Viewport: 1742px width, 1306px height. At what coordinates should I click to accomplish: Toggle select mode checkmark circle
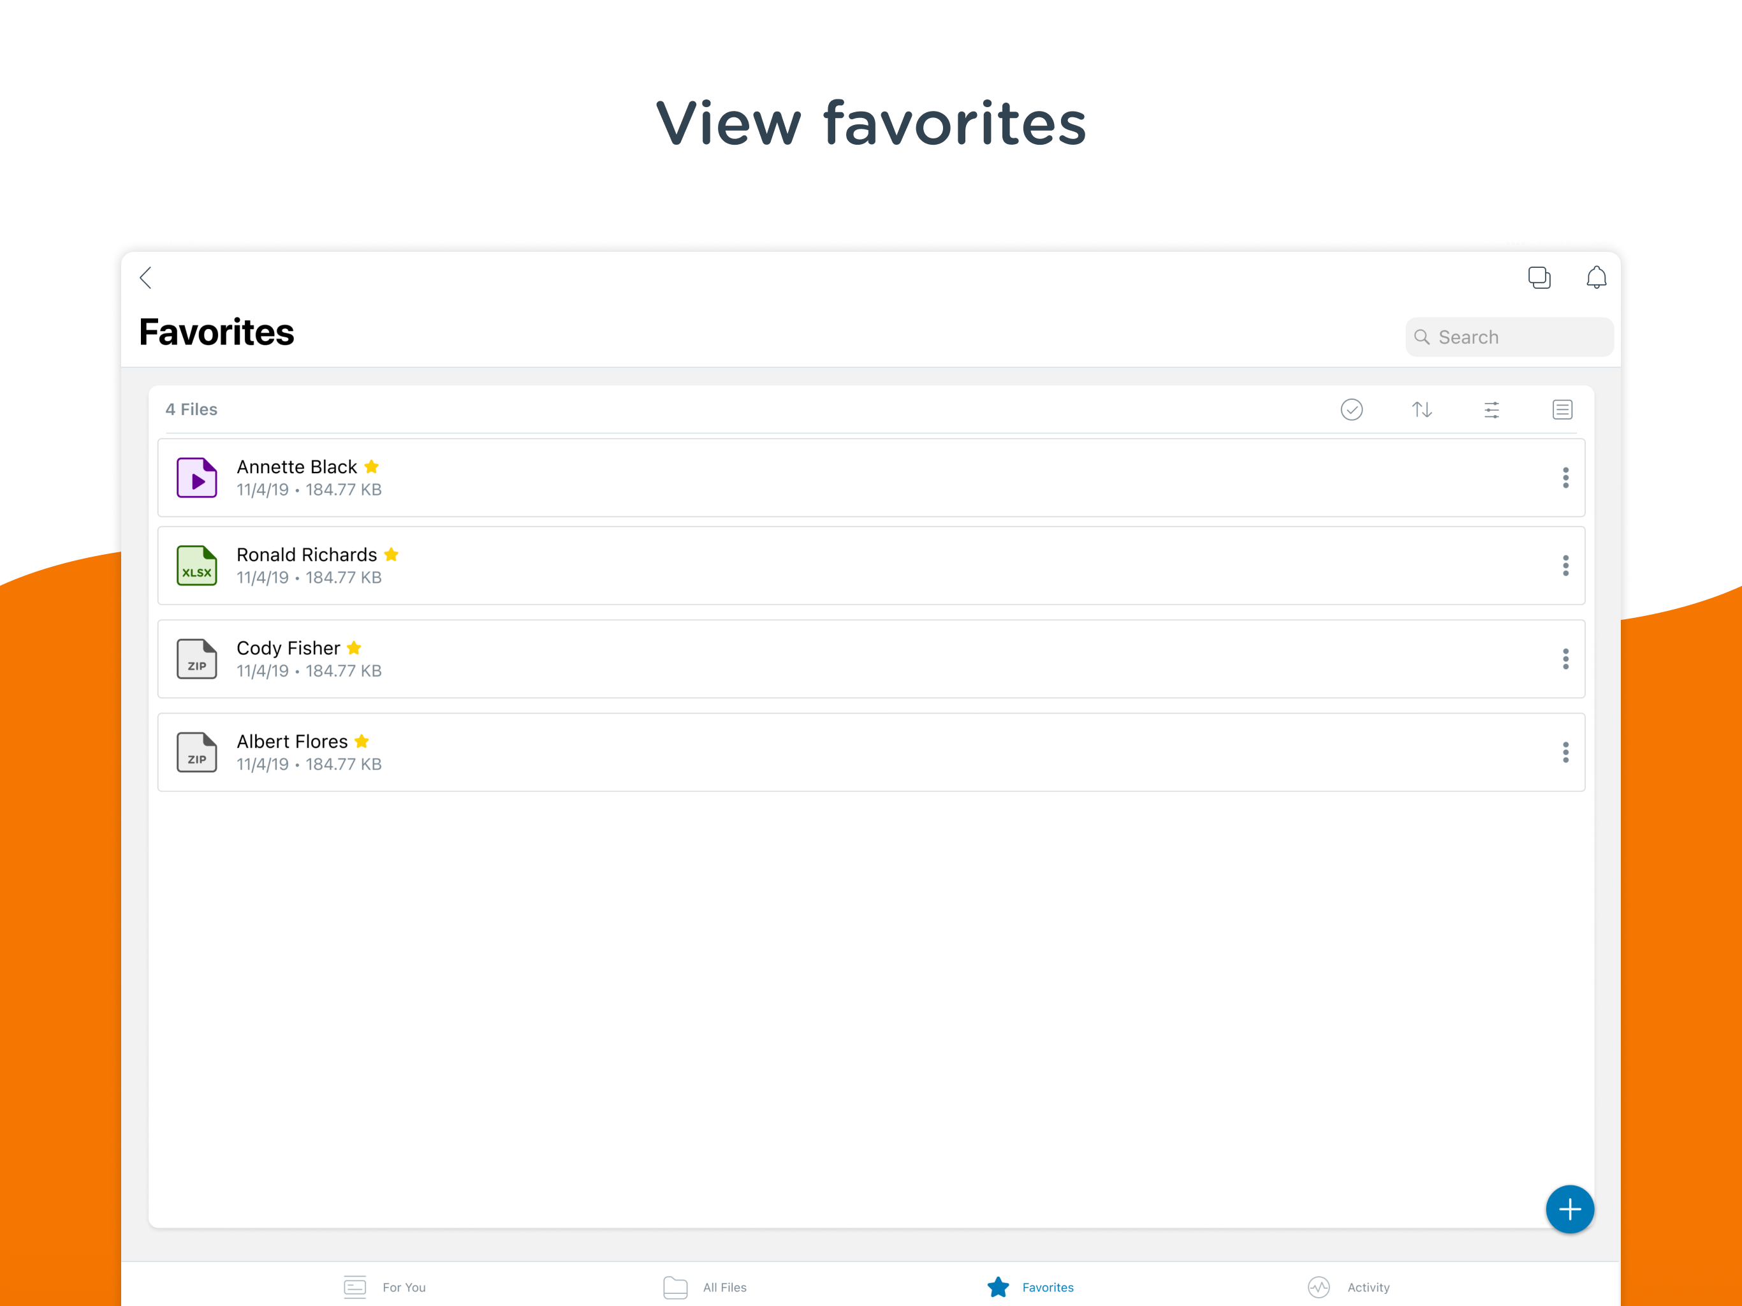(1351, 409)
